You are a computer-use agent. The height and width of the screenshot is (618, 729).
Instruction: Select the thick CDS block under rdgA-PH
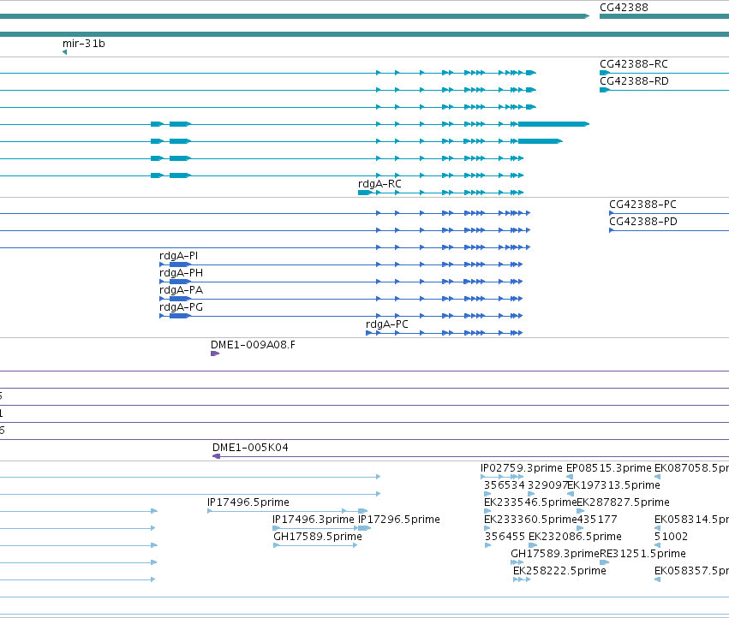[180, 282]
